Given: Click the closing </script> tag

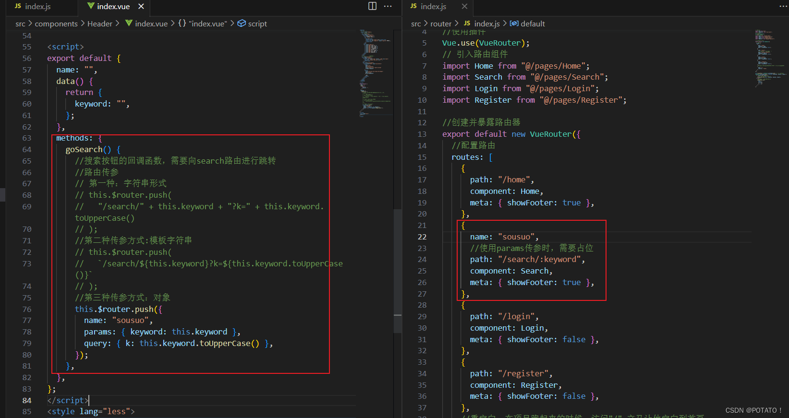Looking at the screenshot, I should 68,400.
